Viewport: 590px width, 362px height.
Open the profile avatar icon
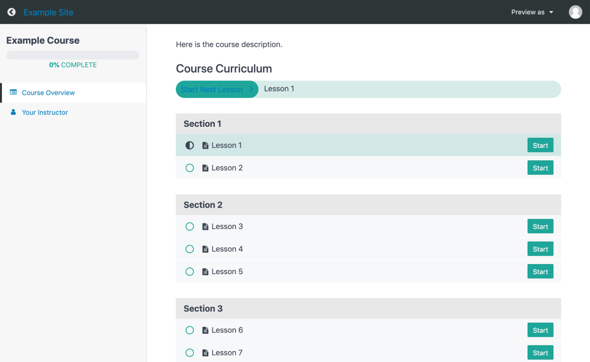coord(575,12)
